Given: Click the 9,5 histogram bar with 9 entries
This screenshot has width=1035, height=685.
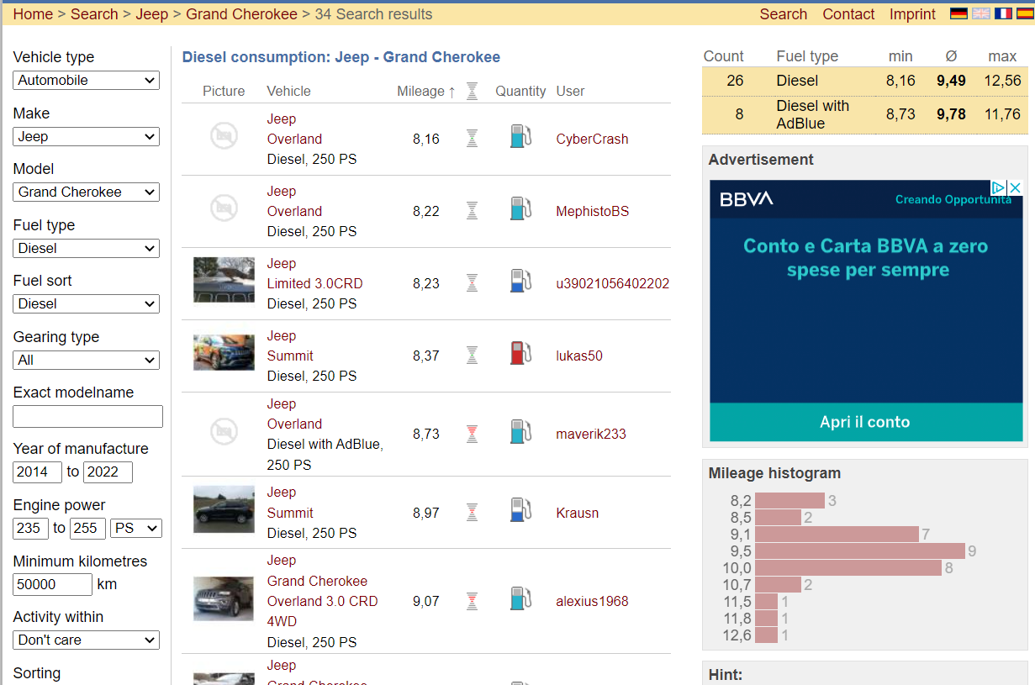Looking at the screenshot, I should 860,551.
